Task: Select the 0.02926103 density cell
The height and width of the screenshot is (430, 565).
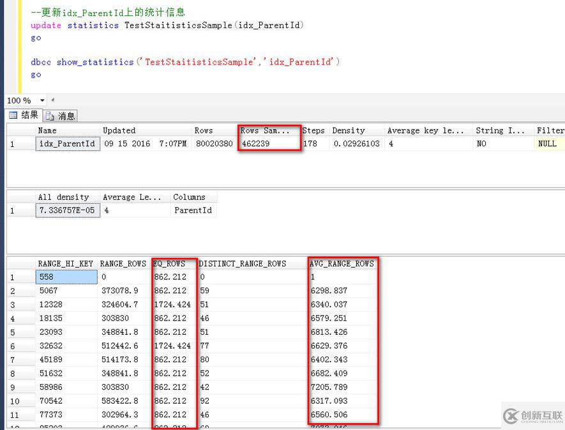Action: point(357,144)
